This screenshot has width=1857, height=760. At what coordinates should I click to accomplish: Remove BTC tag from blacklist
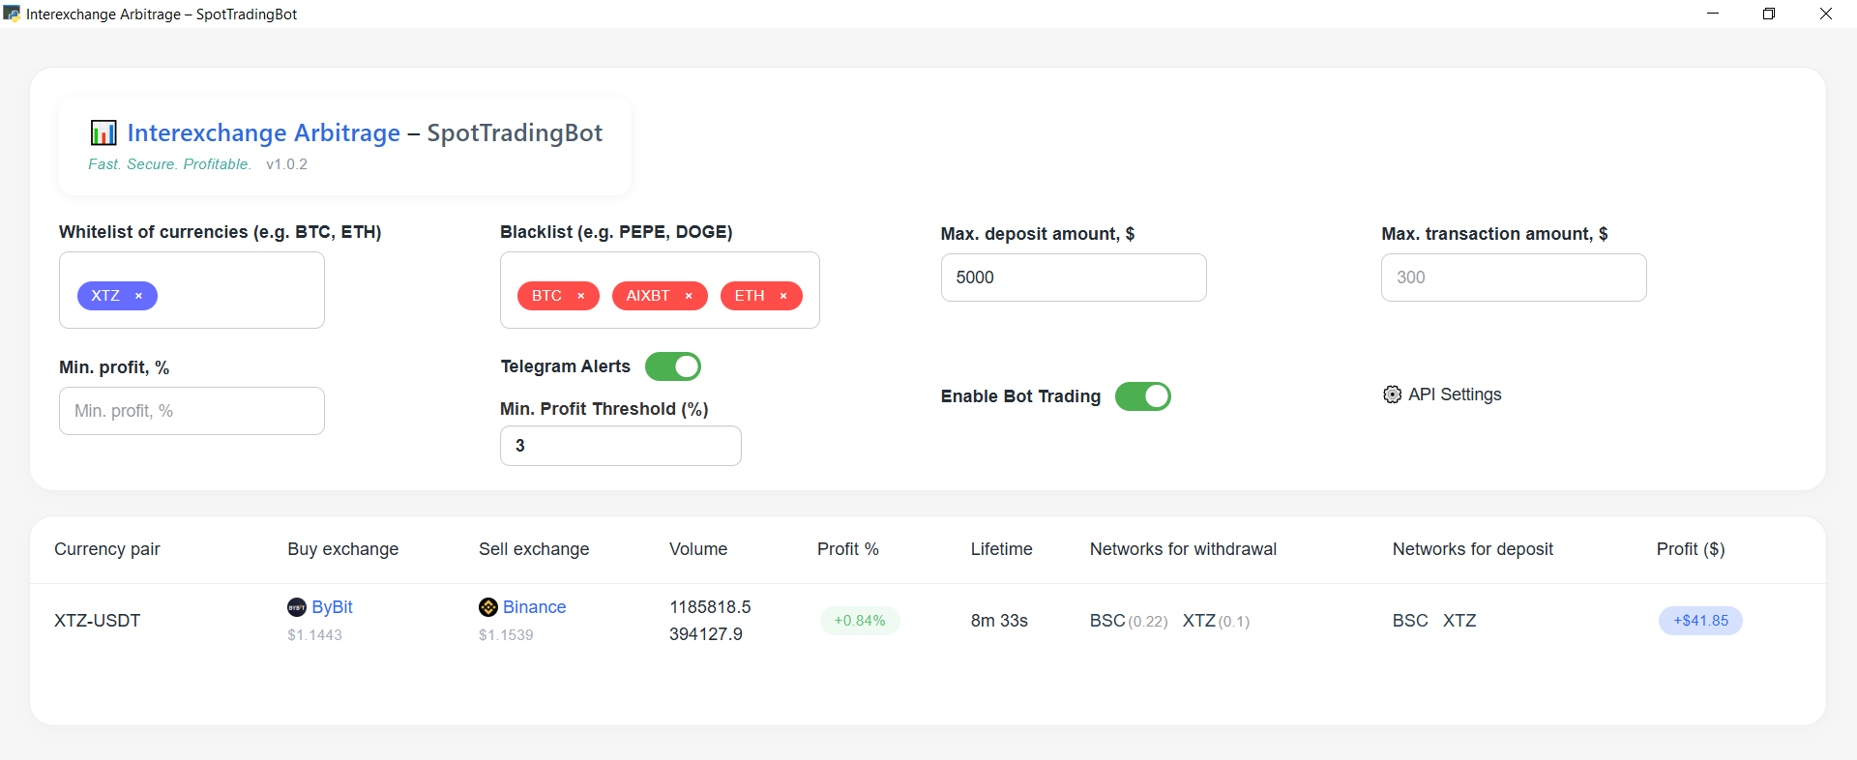580,296
